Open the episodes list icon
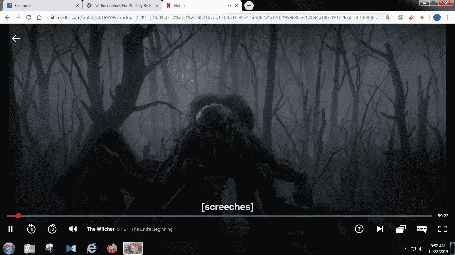The height and width of the screenshot is (255, 455). 401,229
